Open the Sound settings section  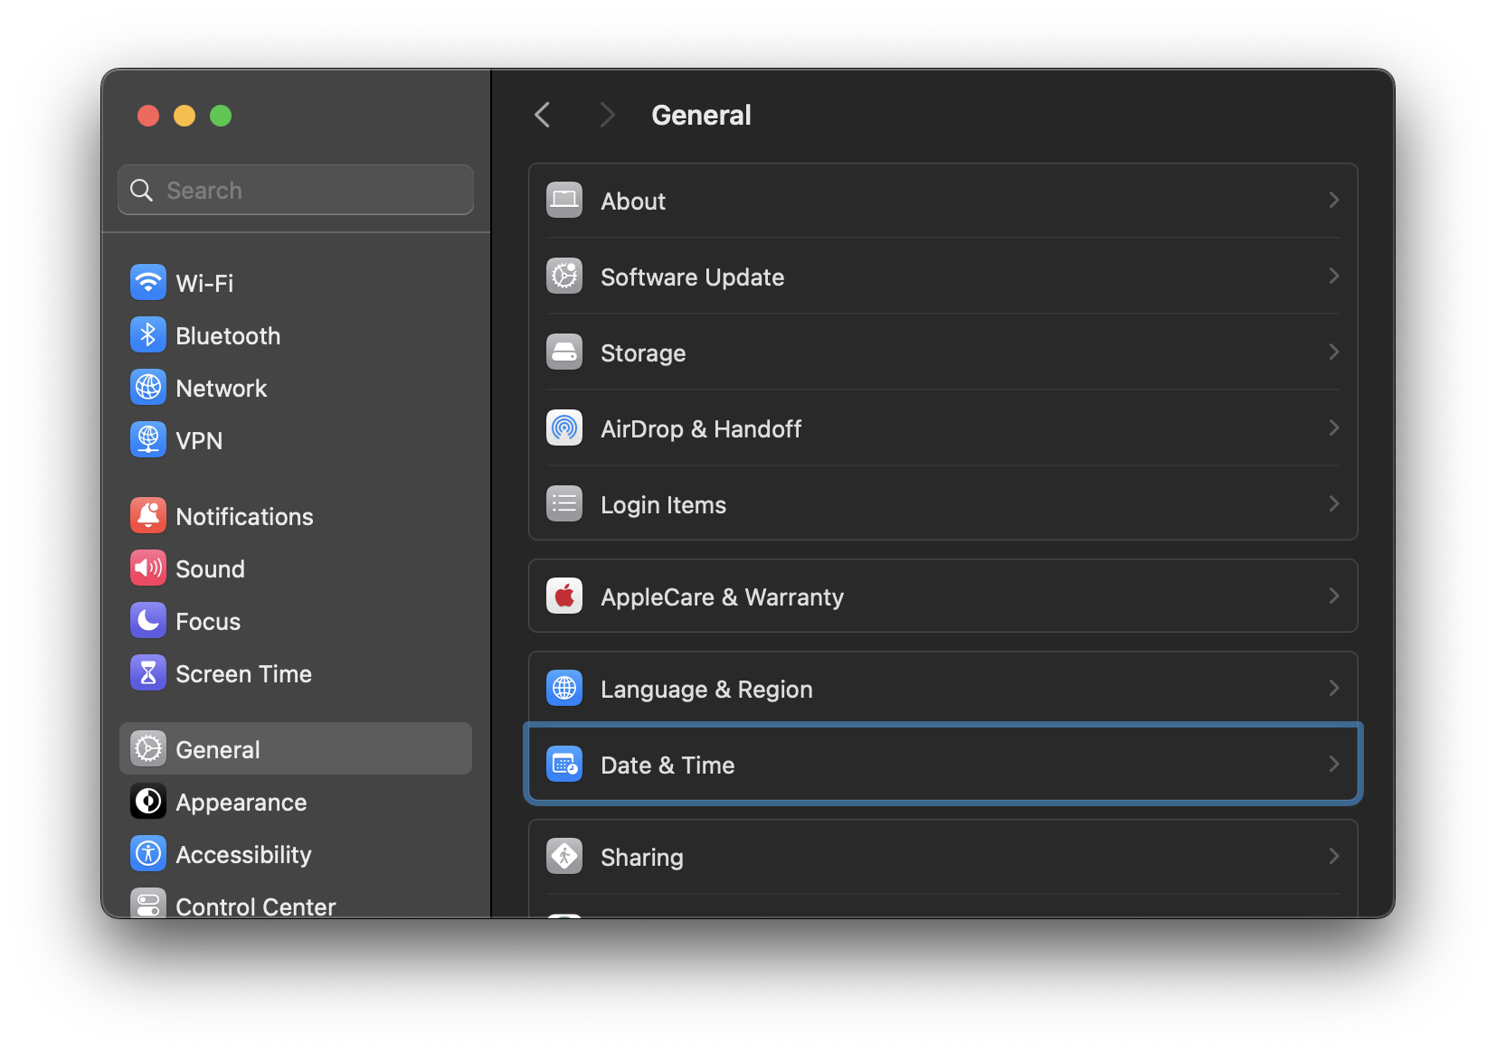[x=210, y=569]
